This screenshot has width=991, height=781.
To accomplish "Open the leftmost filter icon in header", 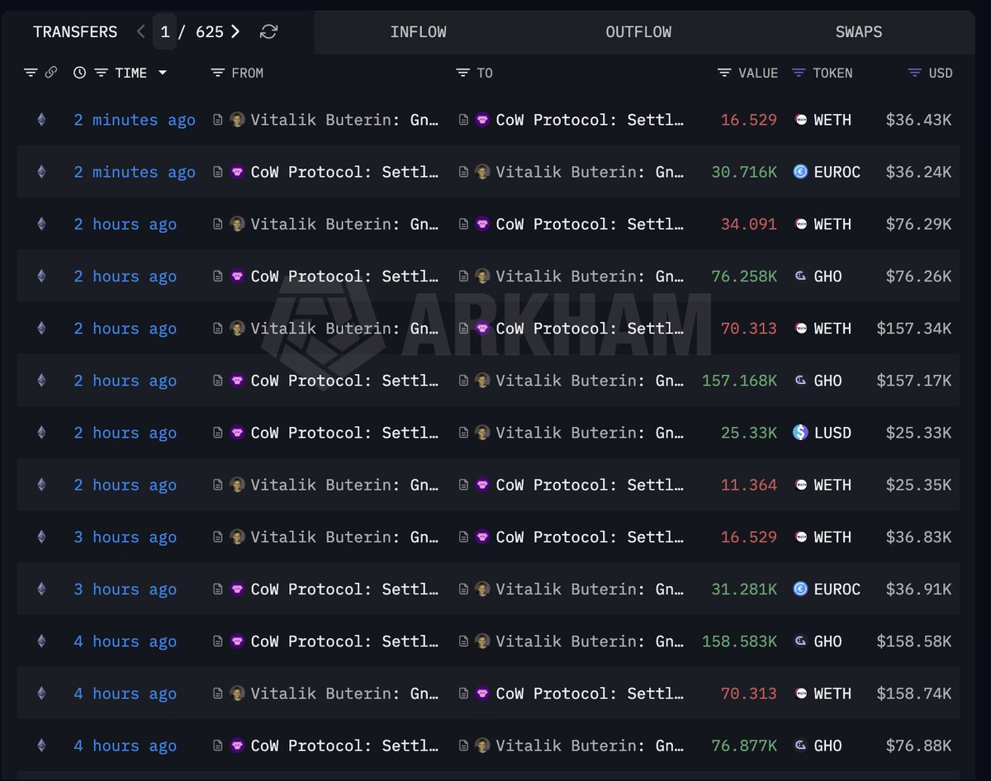I will pos(31,73).
